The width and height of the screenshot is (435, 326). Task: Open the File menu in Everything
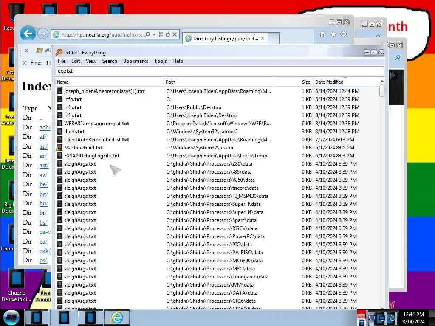[62, 61]
